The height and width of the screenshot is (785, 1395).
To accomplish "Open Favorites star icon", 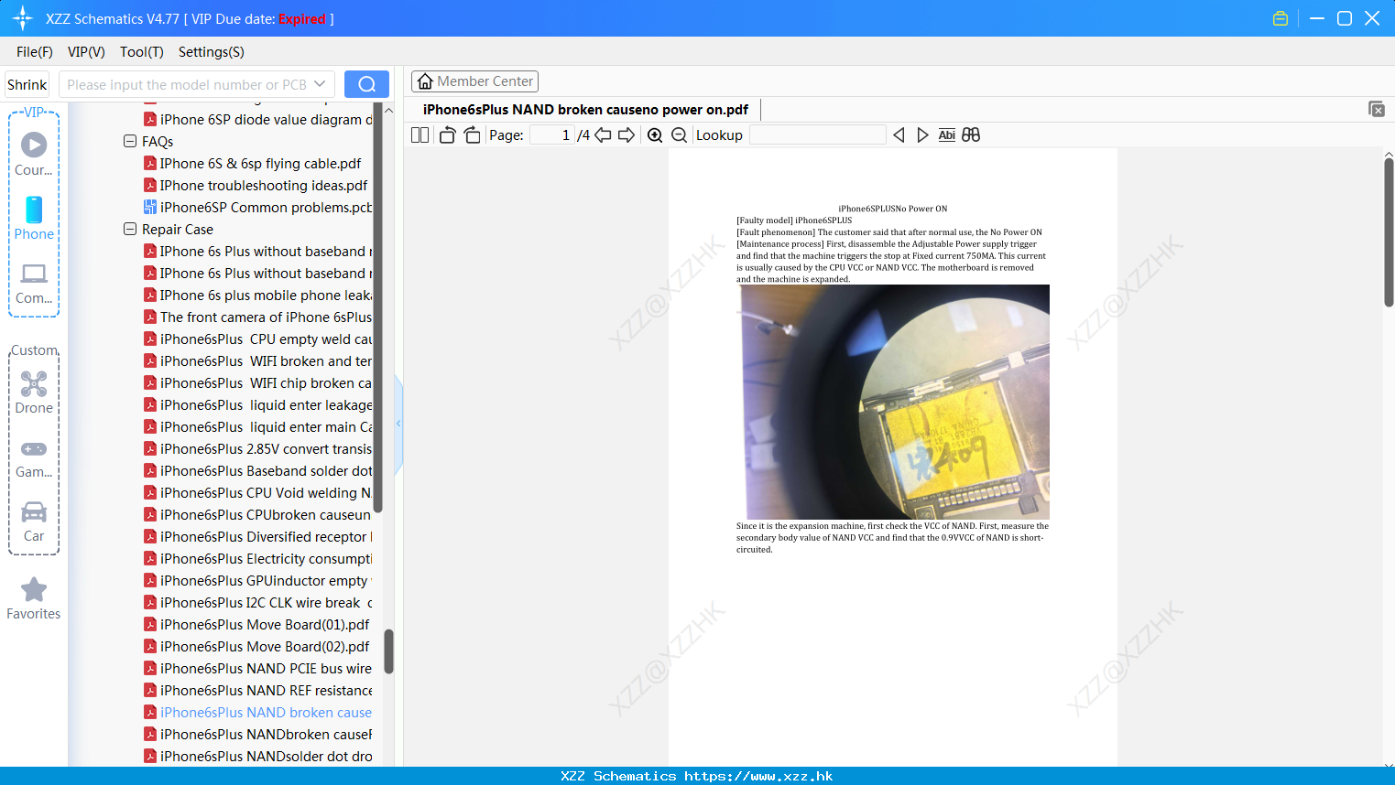I will click(x=34, y=599).
